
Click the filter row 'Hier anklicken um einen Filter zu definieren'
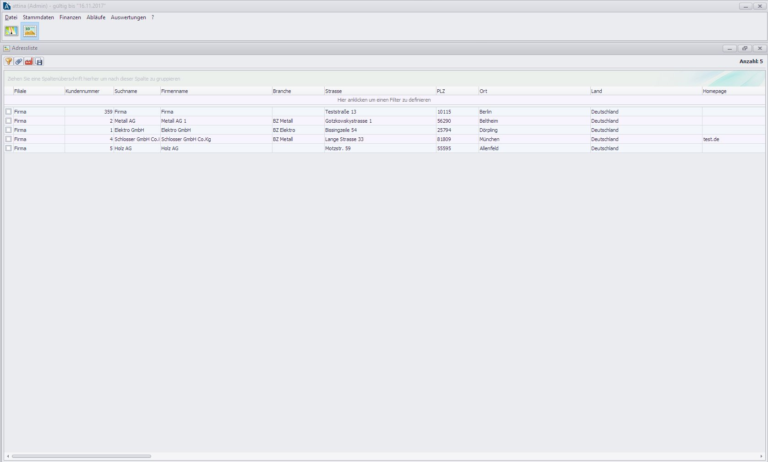pyautogui.click(x=384, y=100)
